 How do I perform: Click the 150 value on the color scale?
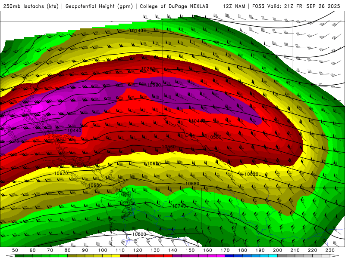[x=190, y=250]
